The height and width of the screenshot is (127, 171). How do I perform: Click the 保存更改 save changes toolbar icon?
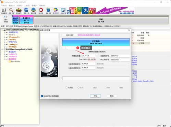(x=4, y=11)
